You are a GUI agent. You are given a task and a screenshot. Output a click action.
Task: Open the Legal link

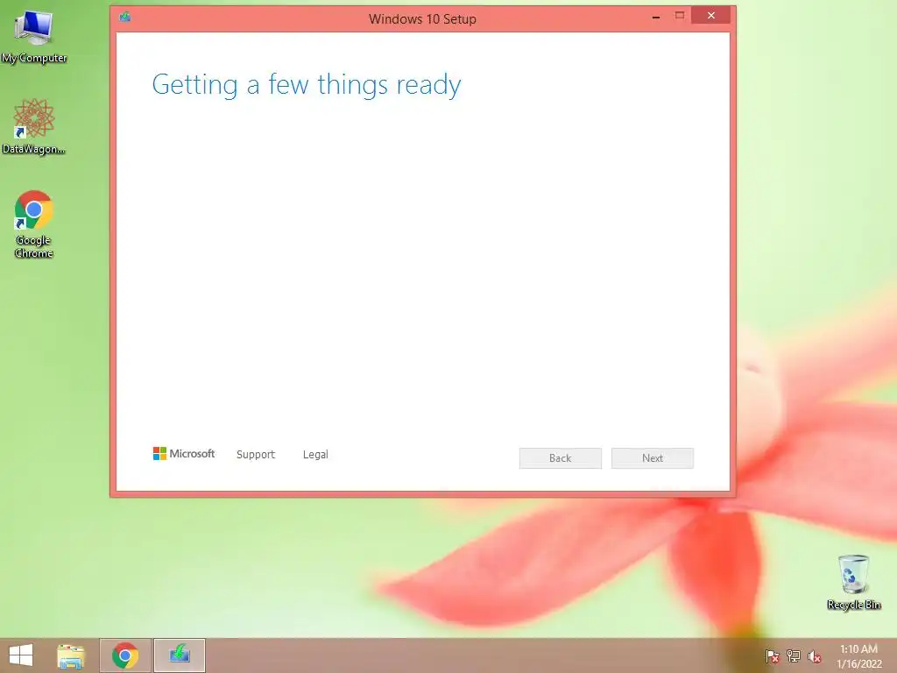315,455
